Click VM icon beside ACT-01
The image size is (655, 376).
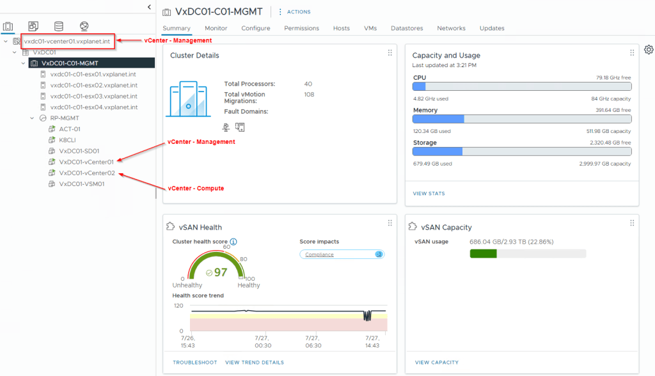52,129
